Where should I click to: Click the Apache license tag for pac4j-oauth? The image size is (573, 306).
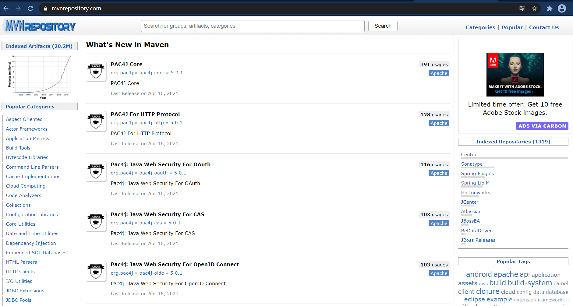[x=439, y=173]
